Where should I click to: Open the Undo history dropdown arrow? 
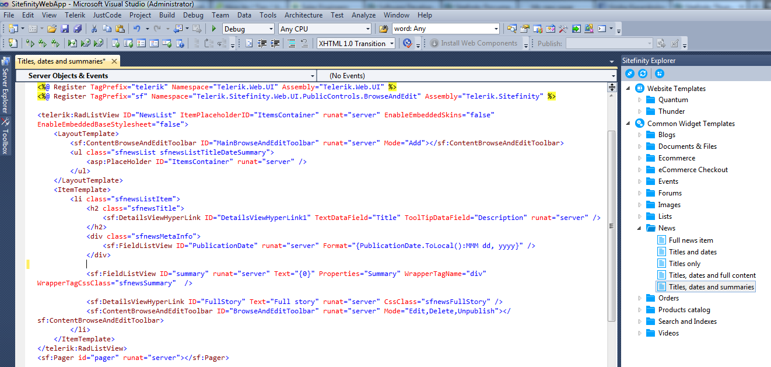(x=148, y=29)
